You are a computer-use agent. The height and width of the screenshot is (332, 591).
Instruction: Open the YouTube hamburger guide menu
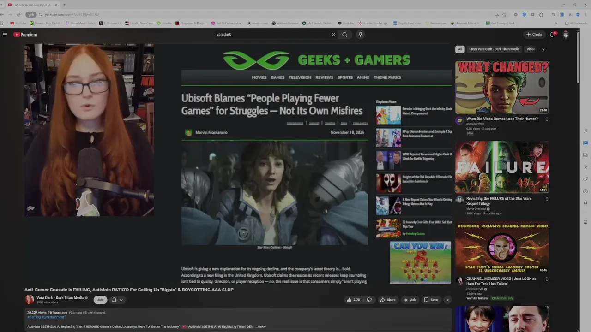pos(5,35)
